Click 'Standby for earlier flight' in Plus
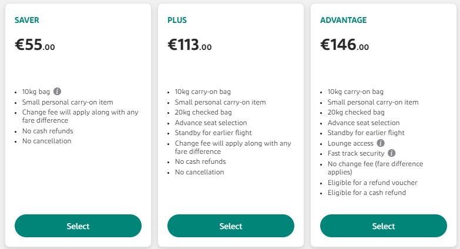The height and width of the screenshot is (249, 460). tap(213, 133)
